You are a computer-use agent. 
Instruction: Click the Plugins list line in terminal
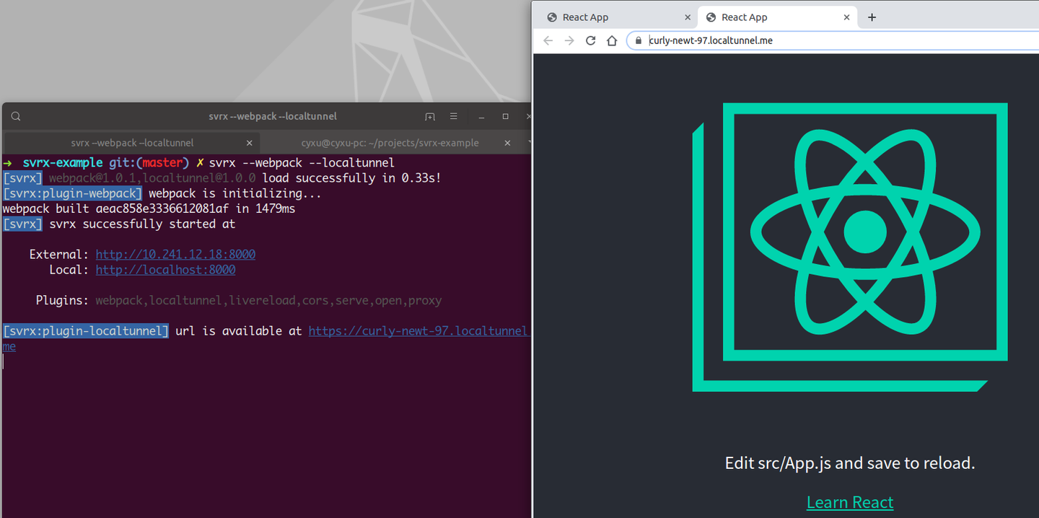tap(239, 300)
